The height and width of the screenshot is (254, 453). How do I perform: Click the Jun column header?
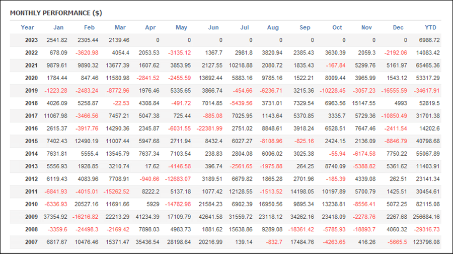click(213, 28)
